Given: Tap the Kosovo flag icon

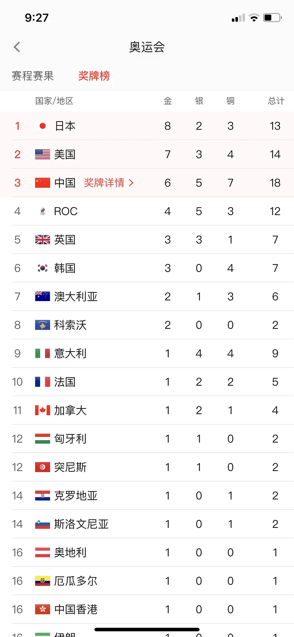Looking at the screenshot, I should tap(43, 325).
